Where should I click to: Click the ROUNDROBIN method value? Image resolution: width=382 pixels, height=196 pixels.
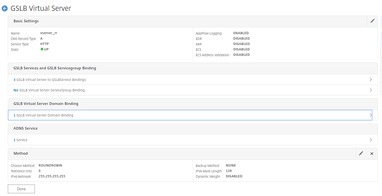50,166
